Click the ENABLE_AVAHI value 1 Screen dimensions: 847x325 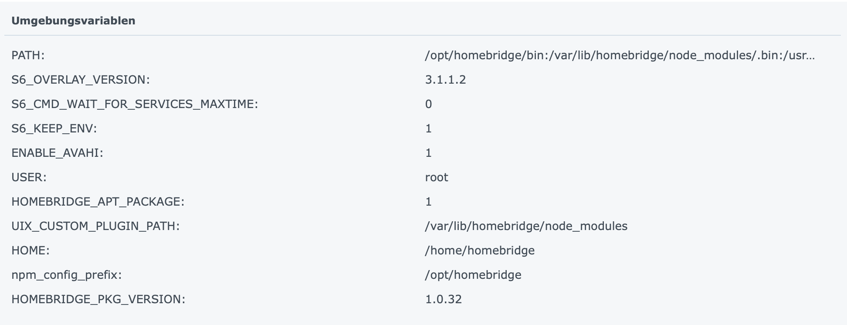pos(428,153)
